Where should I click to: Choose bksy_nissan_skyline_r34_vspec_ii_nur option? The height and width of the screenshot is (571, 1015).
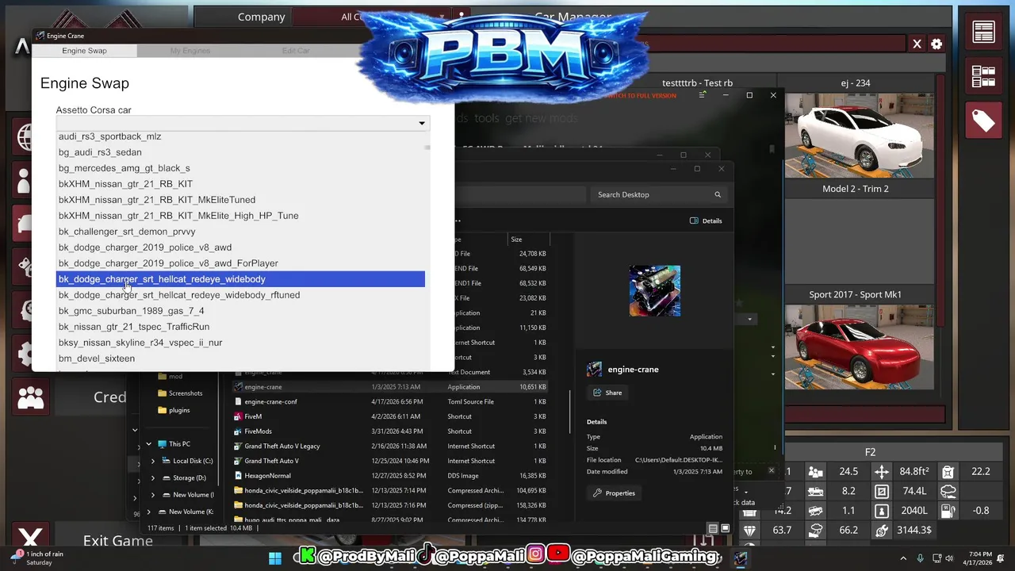(x=240, y=343)
